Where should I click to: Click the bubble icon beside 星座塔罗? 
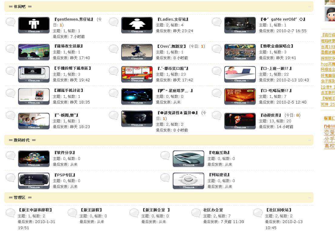[114, 93]
